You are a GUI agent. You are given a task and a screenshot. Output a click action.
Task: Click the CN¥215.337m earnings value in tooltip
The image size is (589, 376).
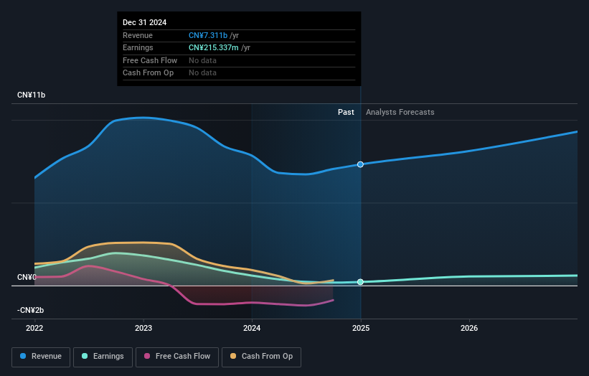(213, 47)
